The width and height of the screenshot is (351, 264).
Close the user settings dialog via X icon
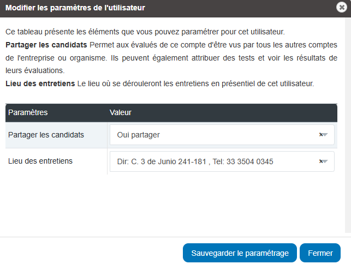pyautogui.click(x=342, y=8)
